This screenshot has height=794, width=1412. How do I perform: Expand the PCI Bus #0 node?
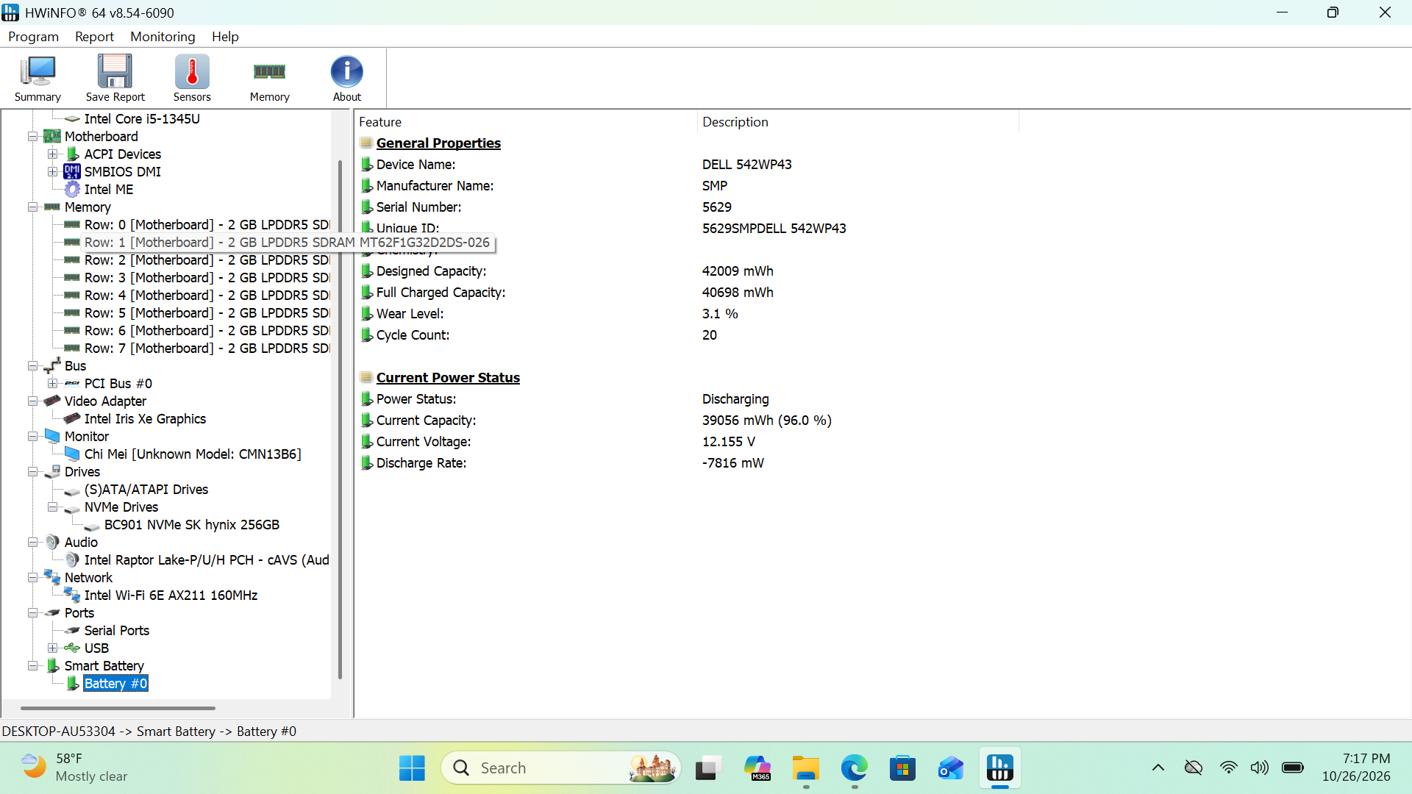click(x=52, y=384)
